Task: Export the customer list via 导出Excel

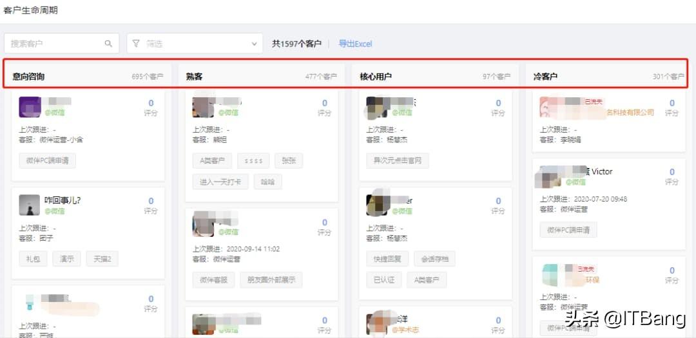Action: (x=355, y=44)
